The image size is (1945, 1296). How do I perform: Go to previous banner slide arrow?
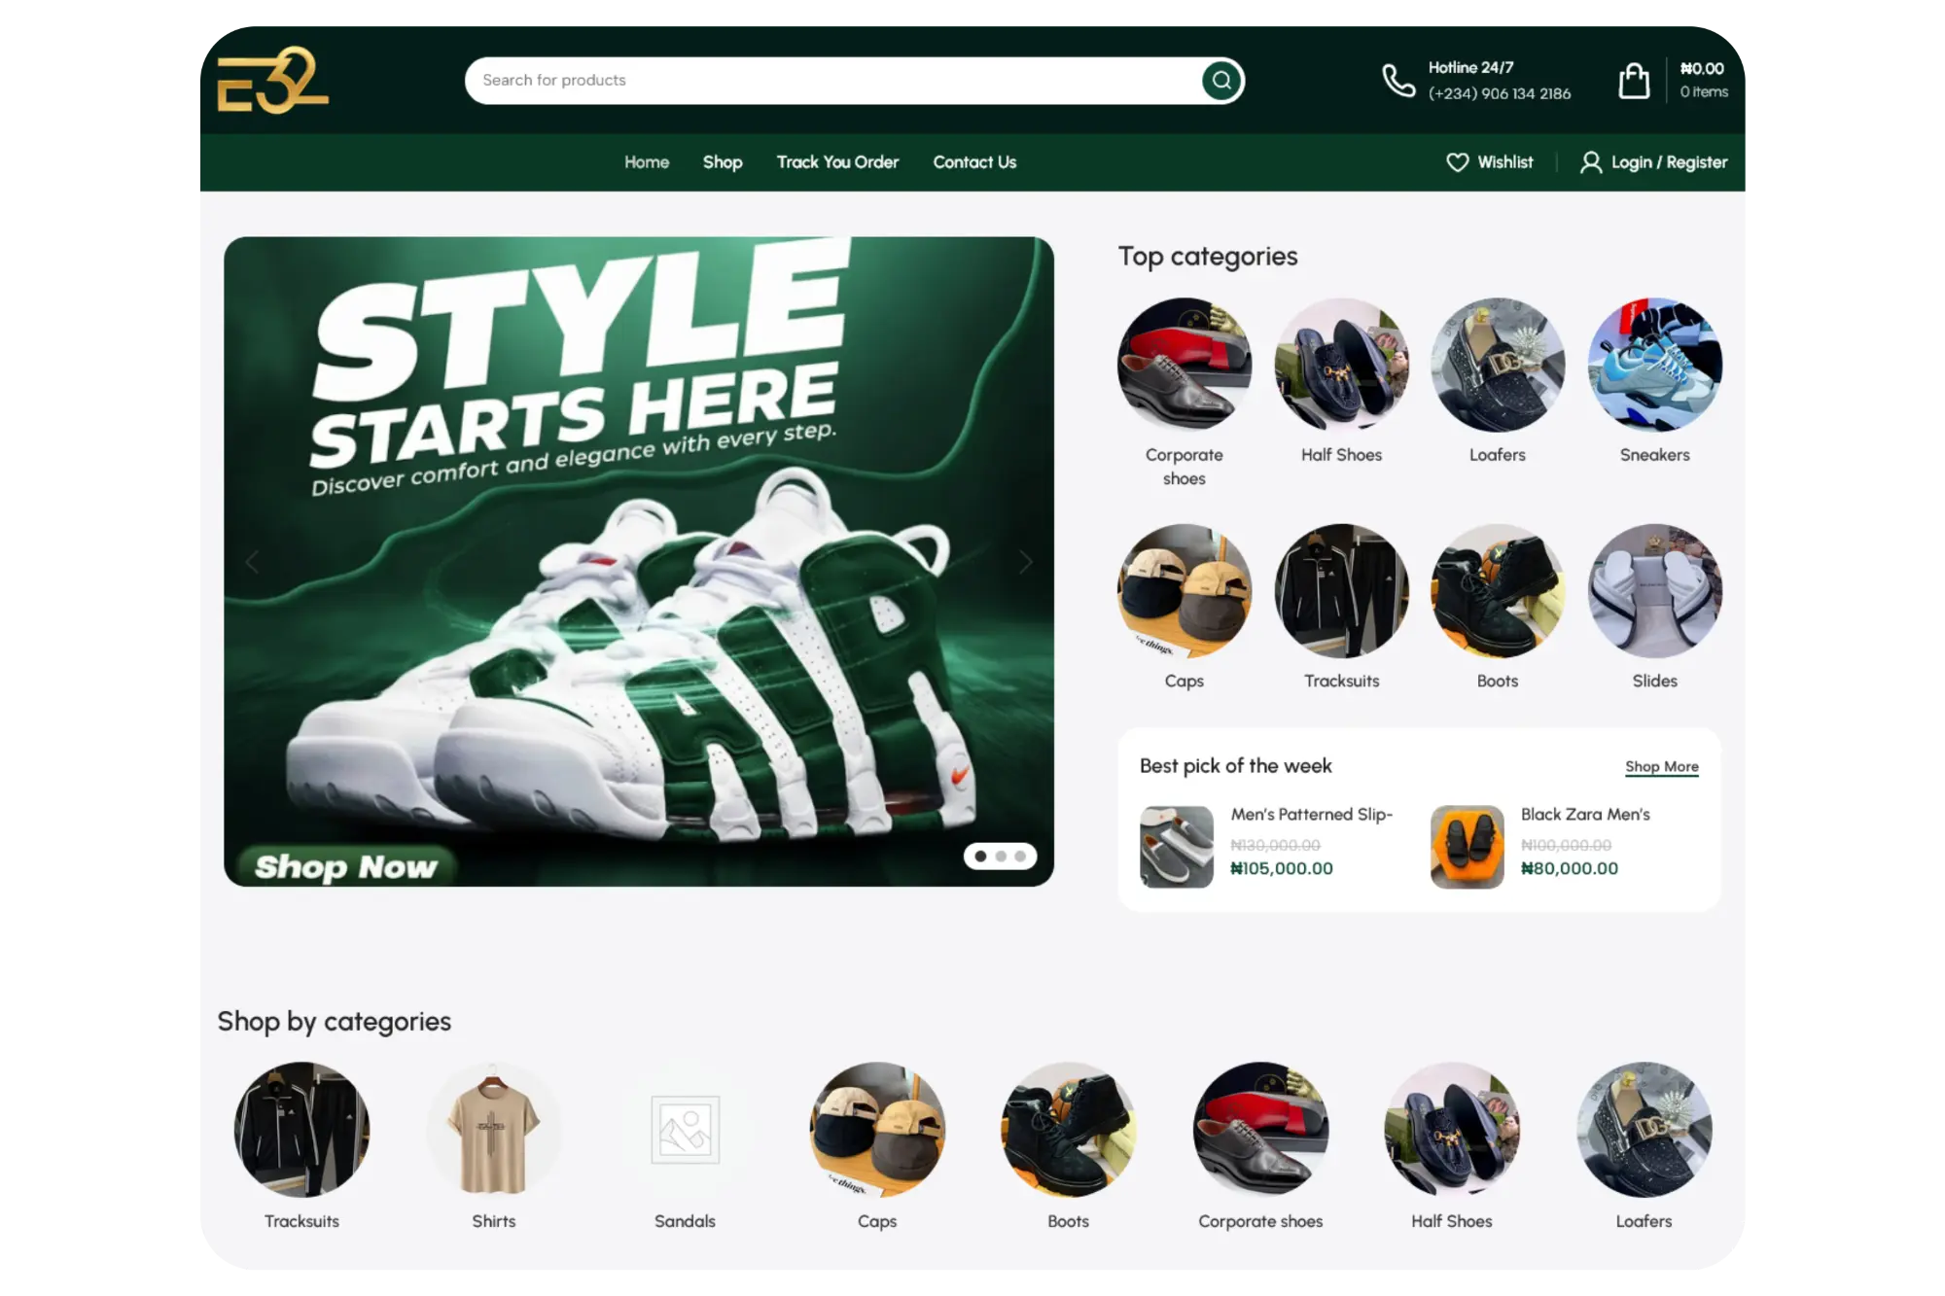pyautogui.click(x=252, y=562)
